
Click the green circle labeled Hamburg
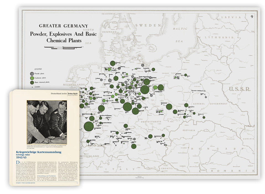[113, 63]
